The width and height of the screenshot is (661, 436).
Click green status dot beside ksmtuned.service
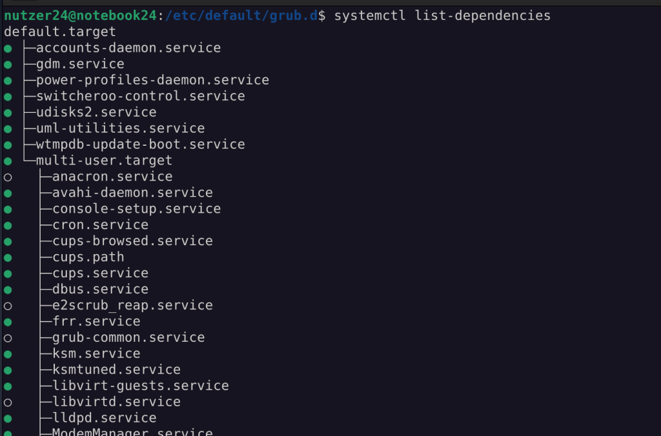8,370
